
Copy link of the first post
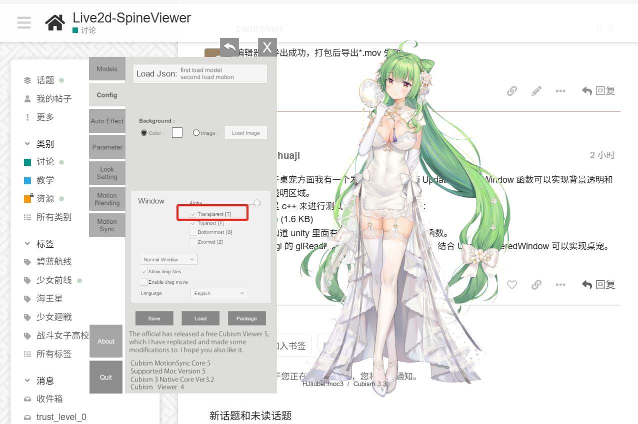click(x=512, y=91)
